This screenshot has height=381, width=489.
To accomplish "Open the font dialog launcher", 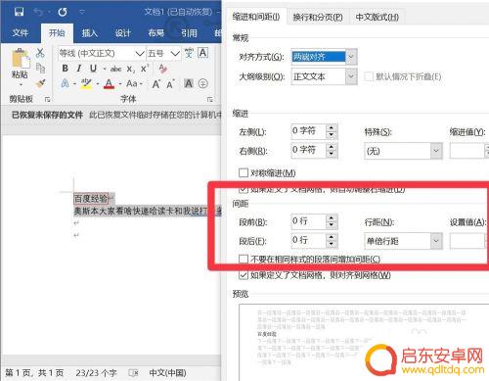I will tap(210, 99).
